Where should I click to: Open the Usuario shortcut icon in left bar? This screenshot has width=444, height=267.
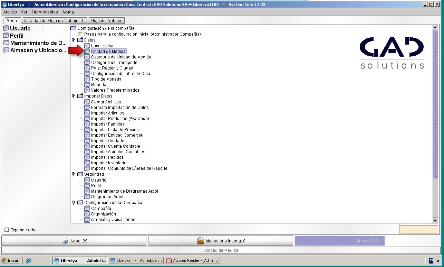(6, 28)
